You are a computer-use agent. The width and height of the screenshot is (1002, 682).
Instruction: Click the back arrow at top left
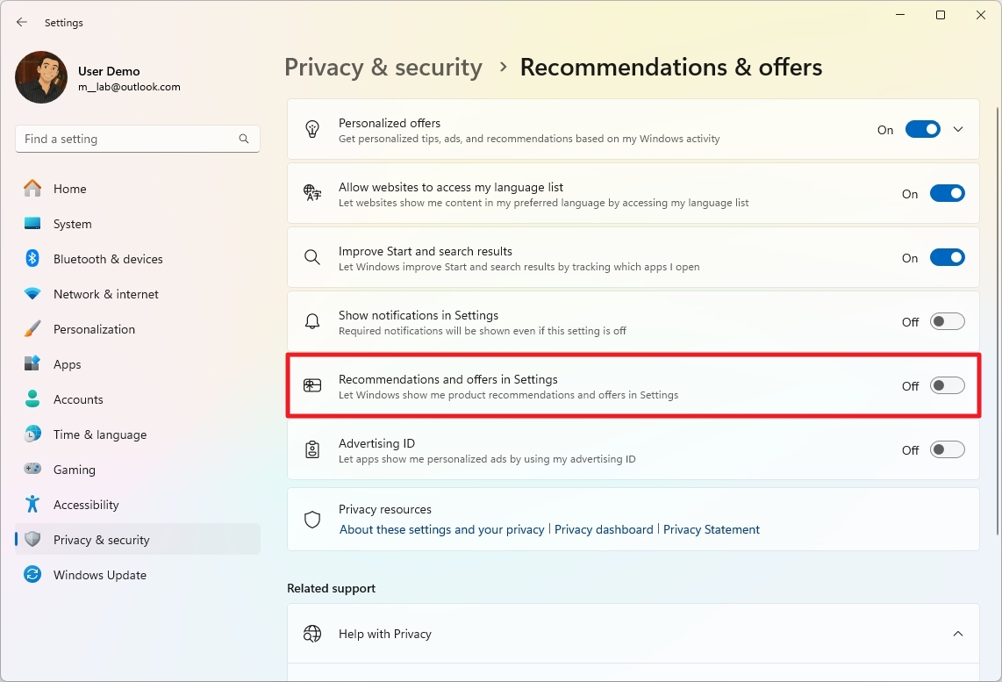pyautogui.click(x=21, y=22)
